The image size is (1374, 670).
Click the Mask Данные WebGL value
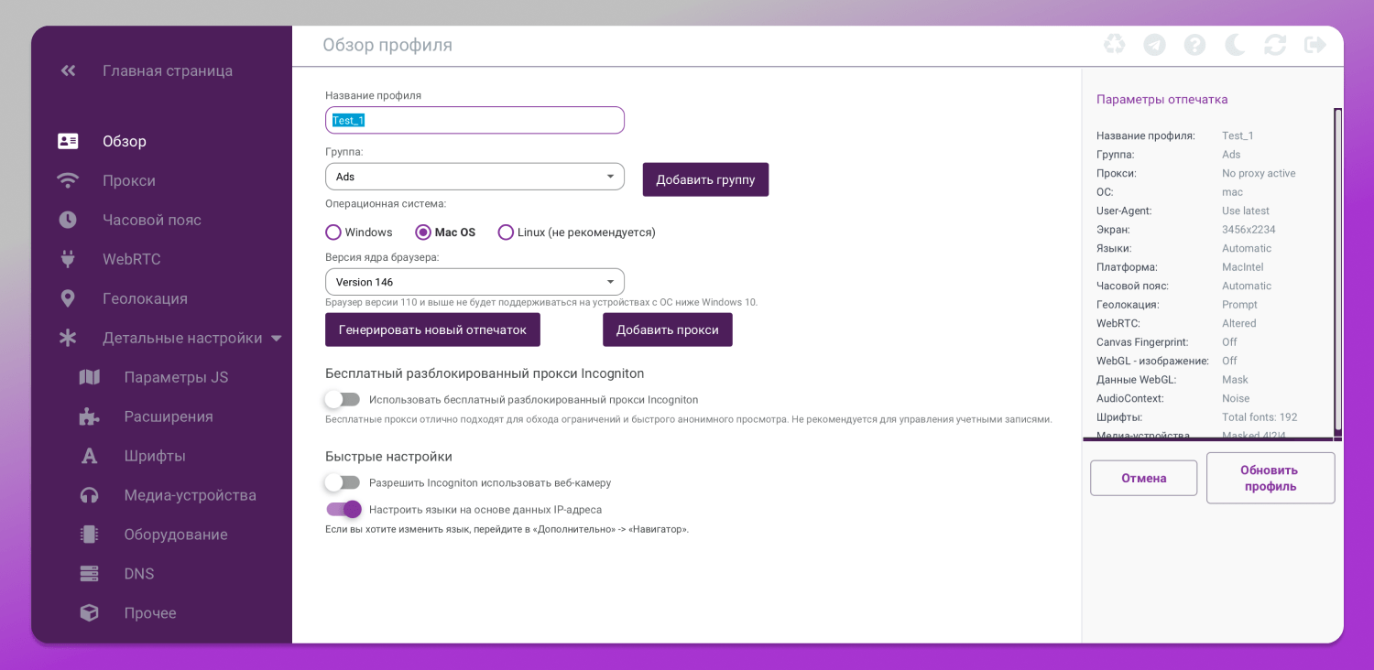[1235, 380]
